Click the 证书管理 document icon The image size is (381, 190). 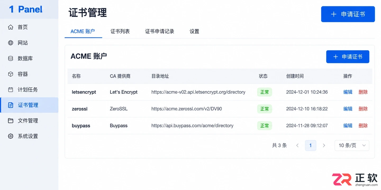(x=11, y=105)
